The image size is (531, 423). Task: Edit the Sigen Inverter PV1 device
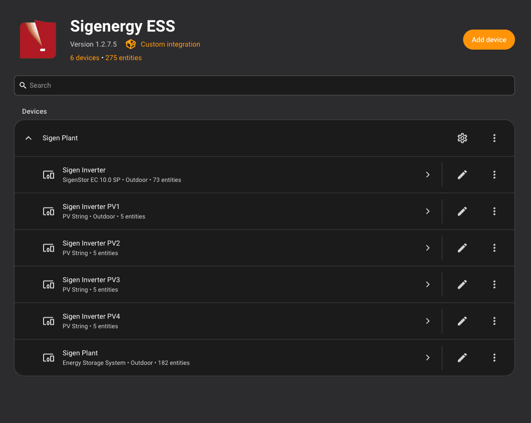point(462,211)
